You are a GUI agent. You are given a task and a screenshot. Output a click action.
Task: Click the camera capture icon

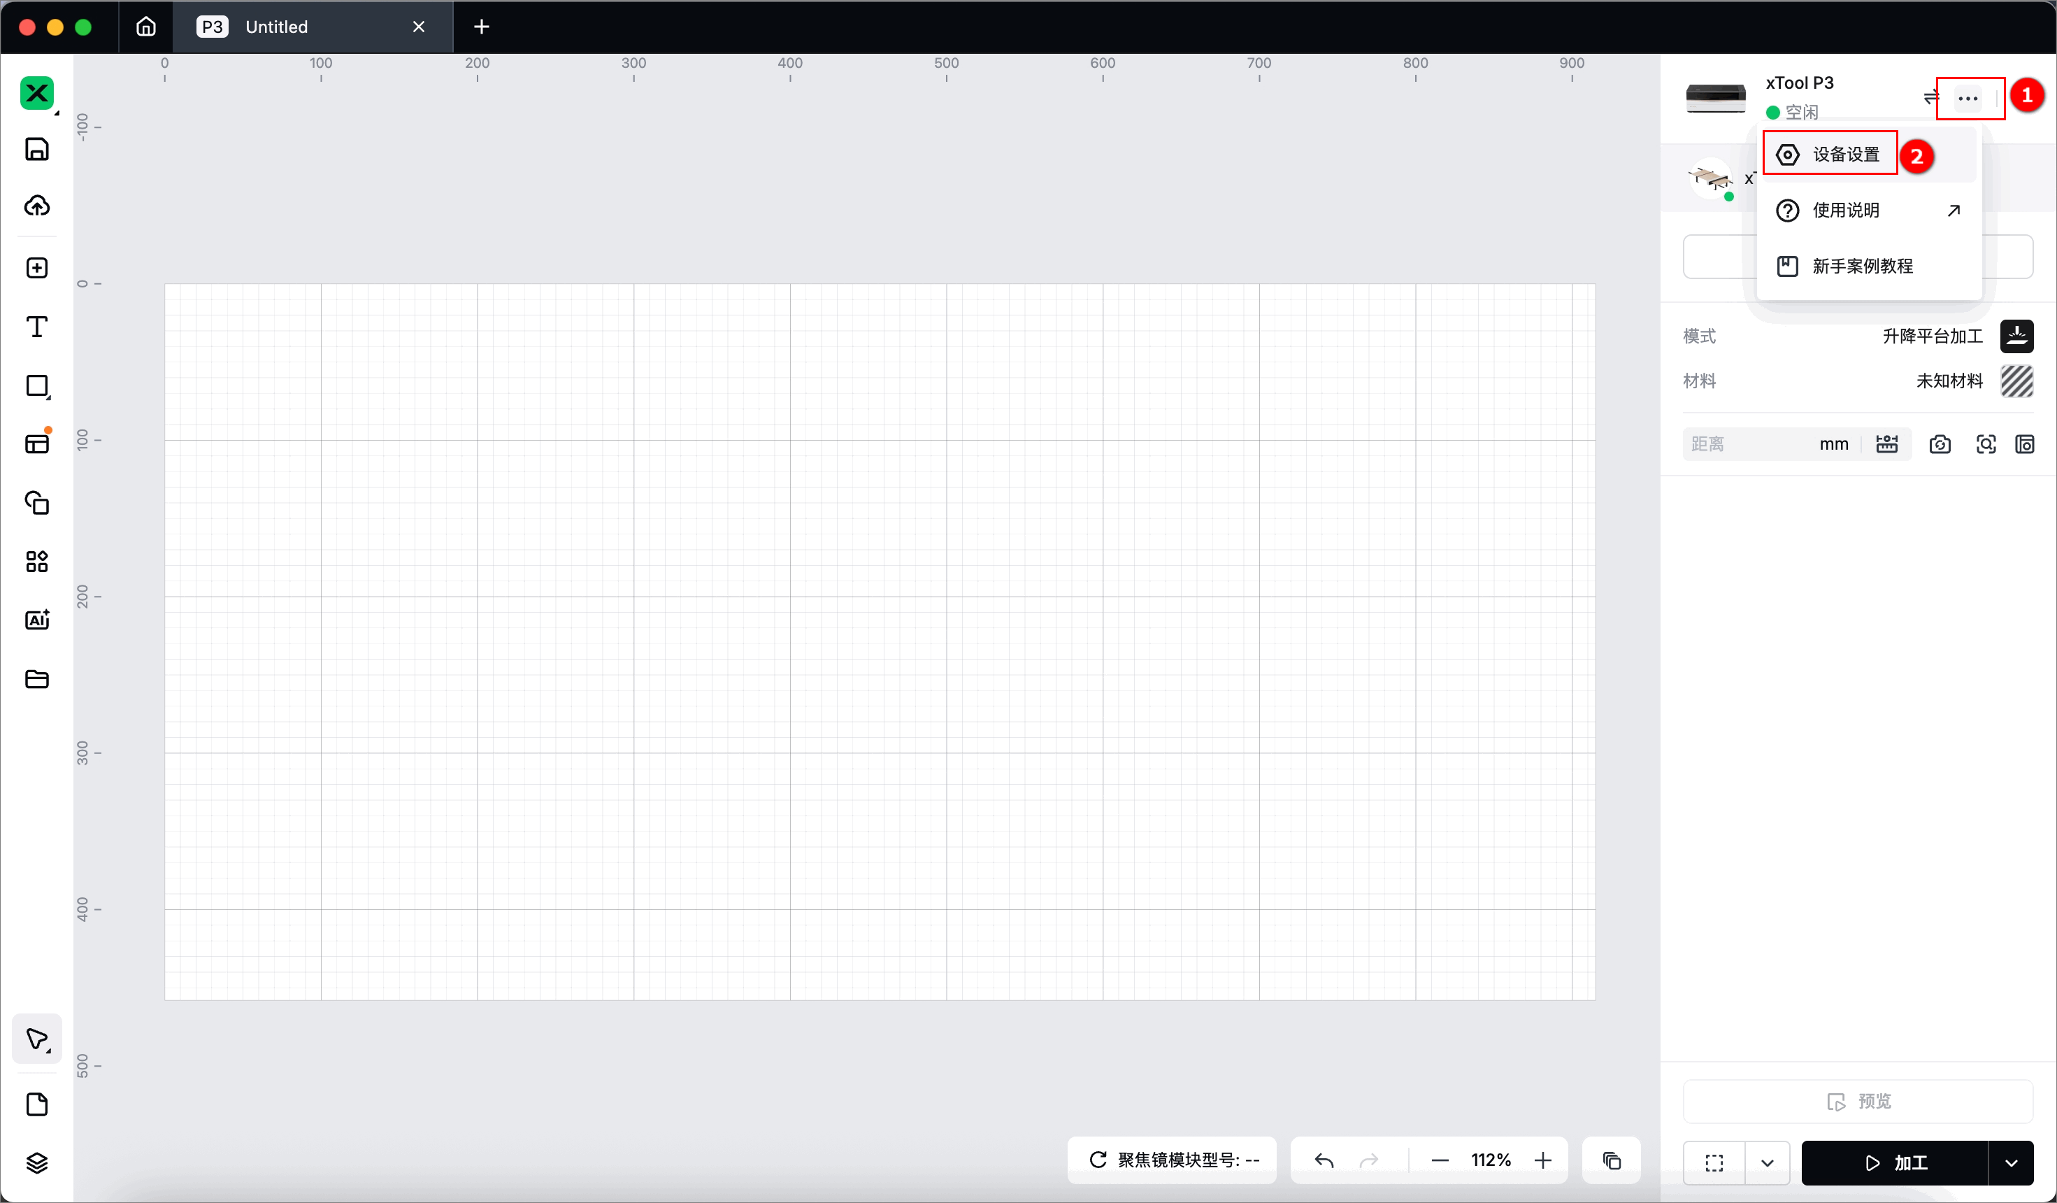coord(1940,444)
